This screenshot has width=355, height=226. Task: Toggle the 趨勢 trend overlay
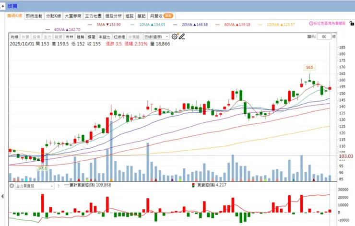pos(81,36)
